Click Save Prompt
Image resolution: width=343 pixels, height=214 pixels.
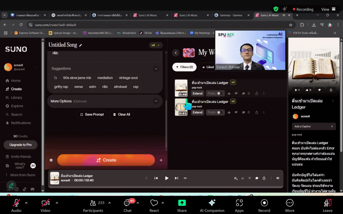(92, 114)
